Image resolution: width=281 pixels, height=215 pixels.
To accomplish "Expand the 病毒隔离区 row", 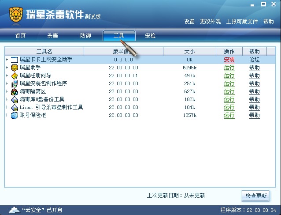I will click(7, 91).
